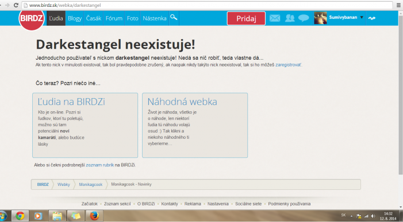The width and height of the screenshot is (403, 222).
Task: Click the action center flag tray icon
Action: click(x=359, y=216)
